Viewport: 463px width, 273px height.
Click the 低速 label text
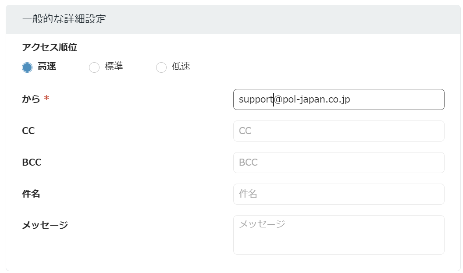[181, 67]
